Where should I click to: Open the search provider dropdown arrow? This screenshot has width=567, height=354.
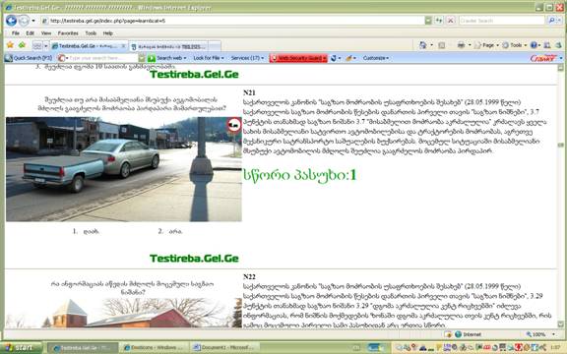(559, 21)
